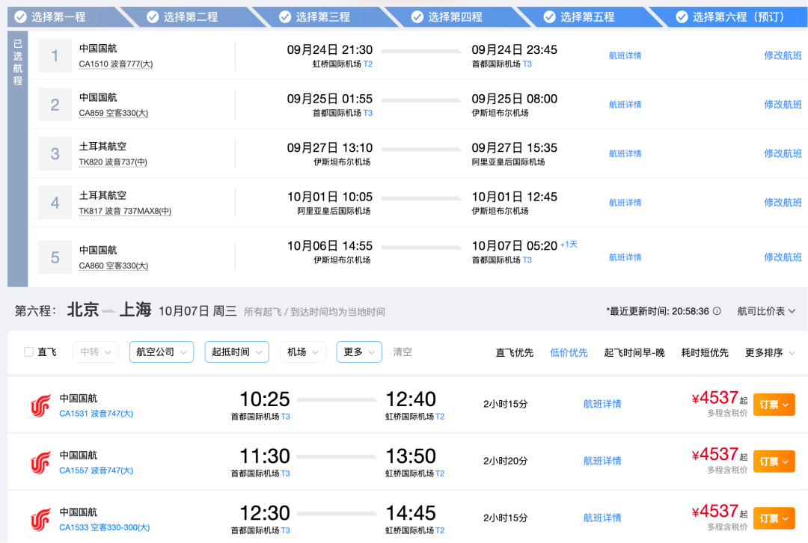
Task: Click segment number 5 box
Action: 55,257
